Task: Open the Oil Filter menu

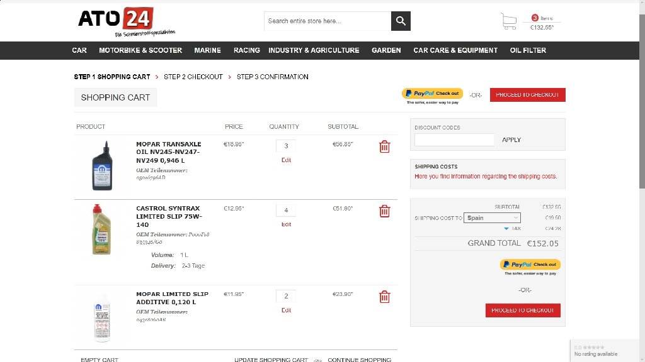Action: click(528, 50)
